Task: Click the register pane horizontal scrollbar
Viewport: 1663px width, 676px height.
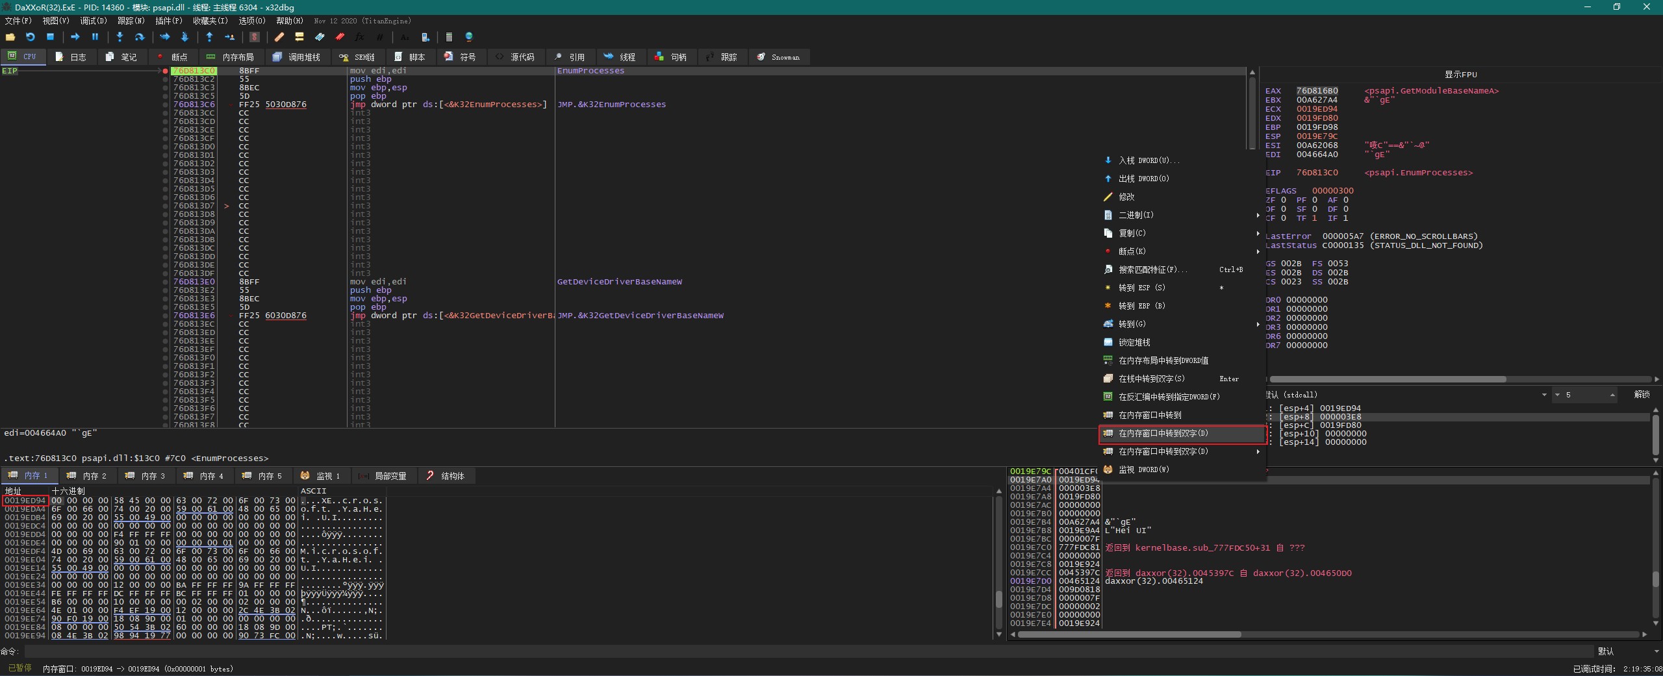Action: pyautogui.click(x=1388, y=379)
